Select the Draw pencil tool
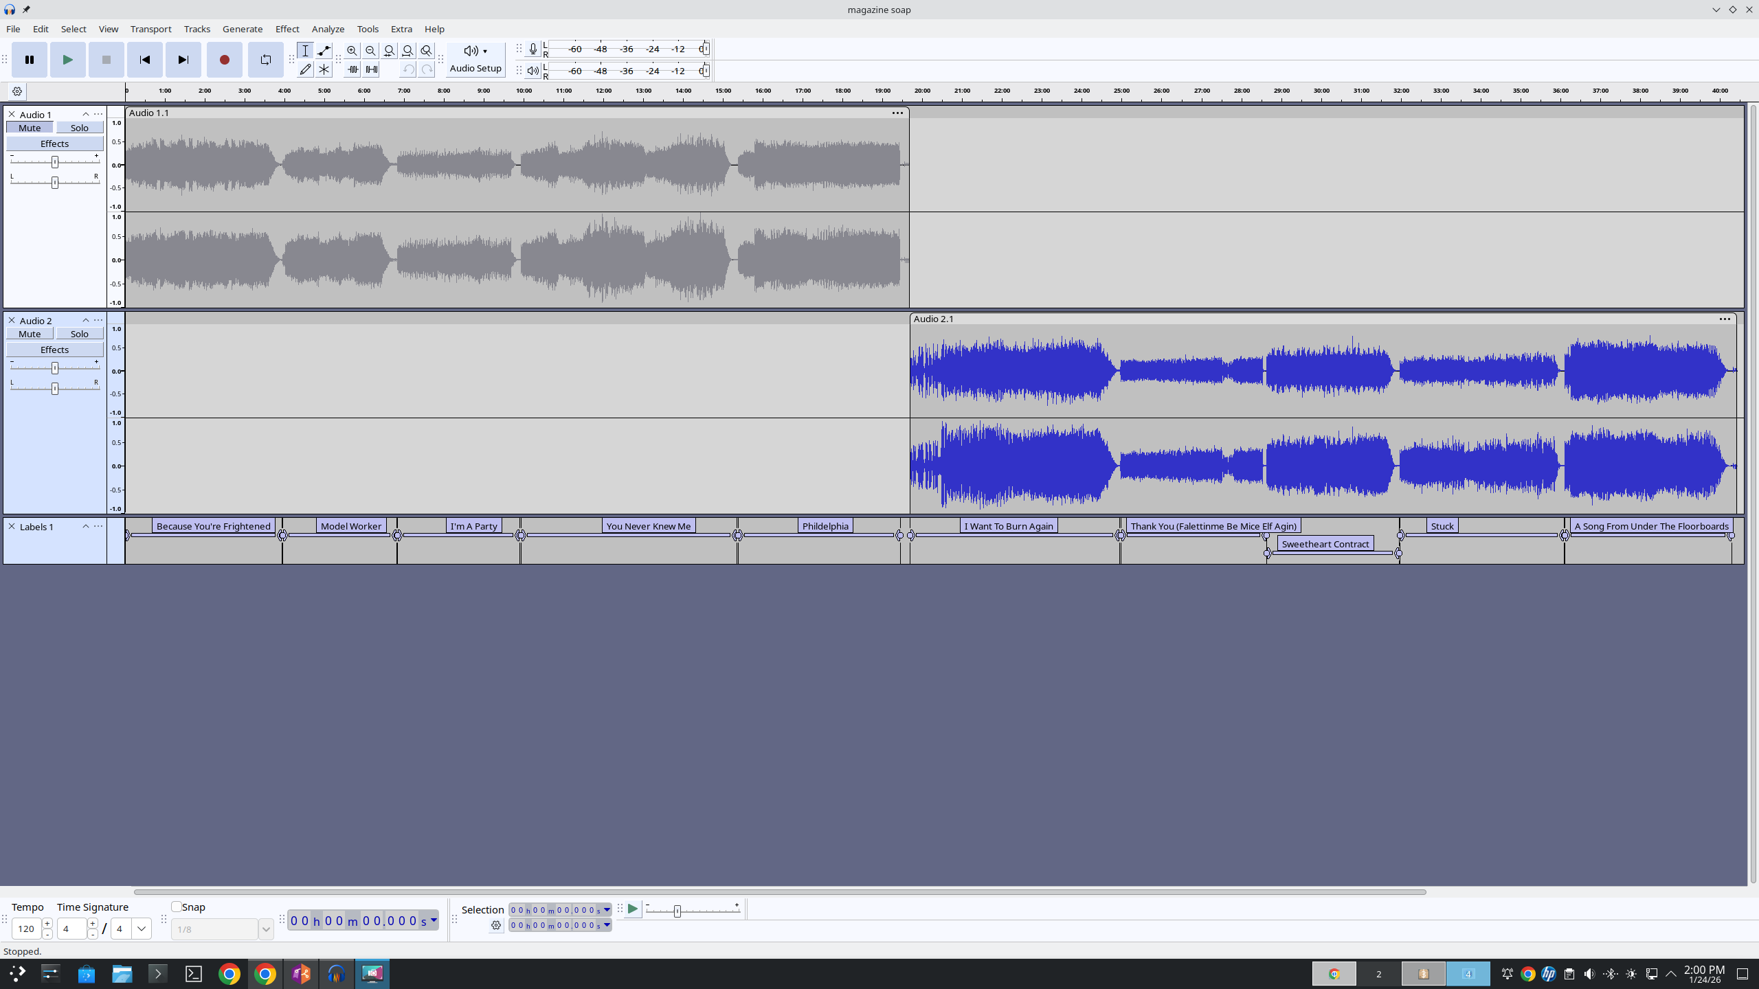 [305, 69]
